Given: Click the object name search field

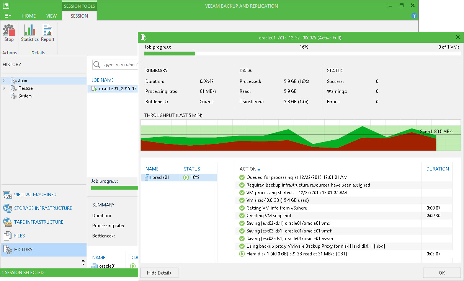Looking at the screenshot, I should (119, 65).
